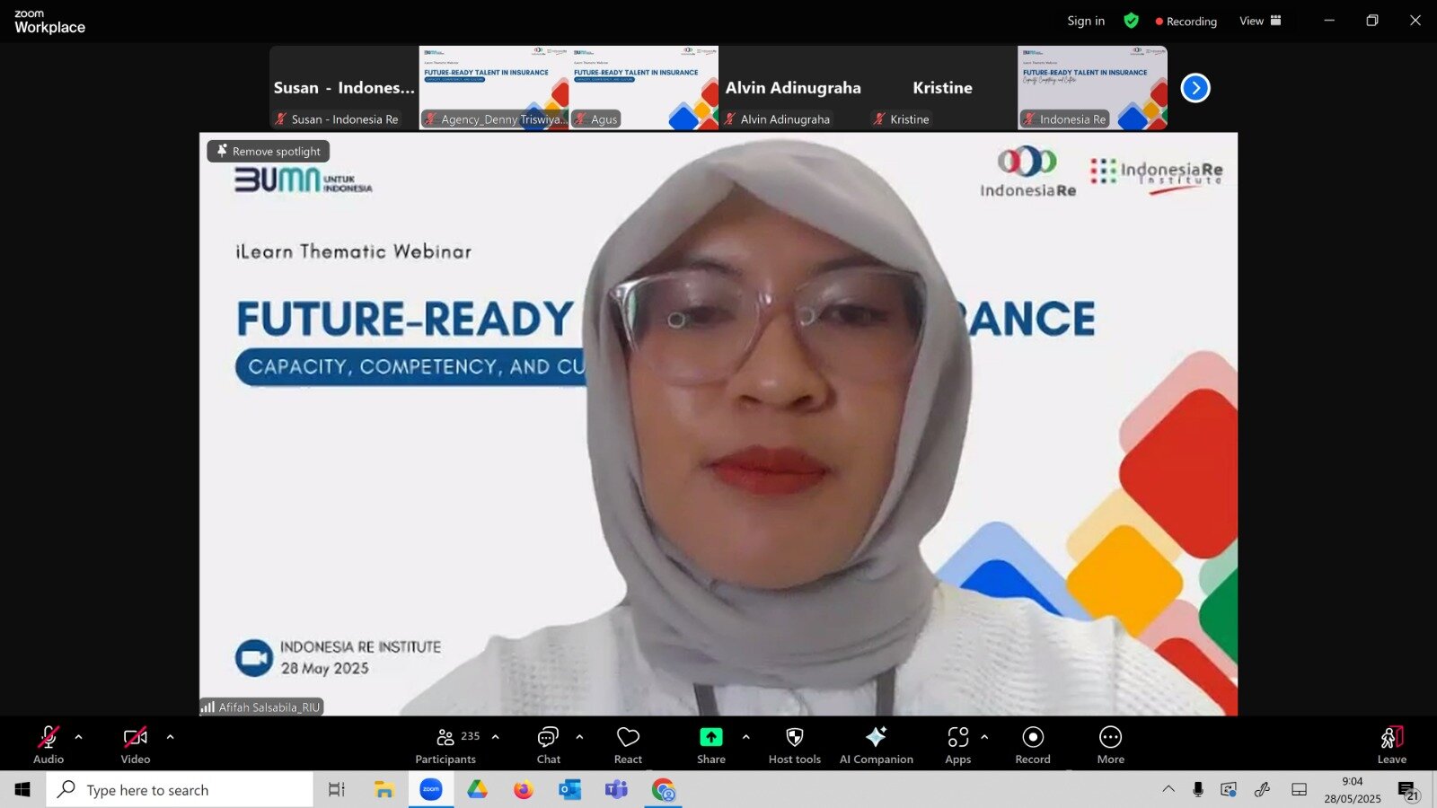1437x808 pixels.
Task: Toggle Record button in toolbar
Action: coord(1033,745)
